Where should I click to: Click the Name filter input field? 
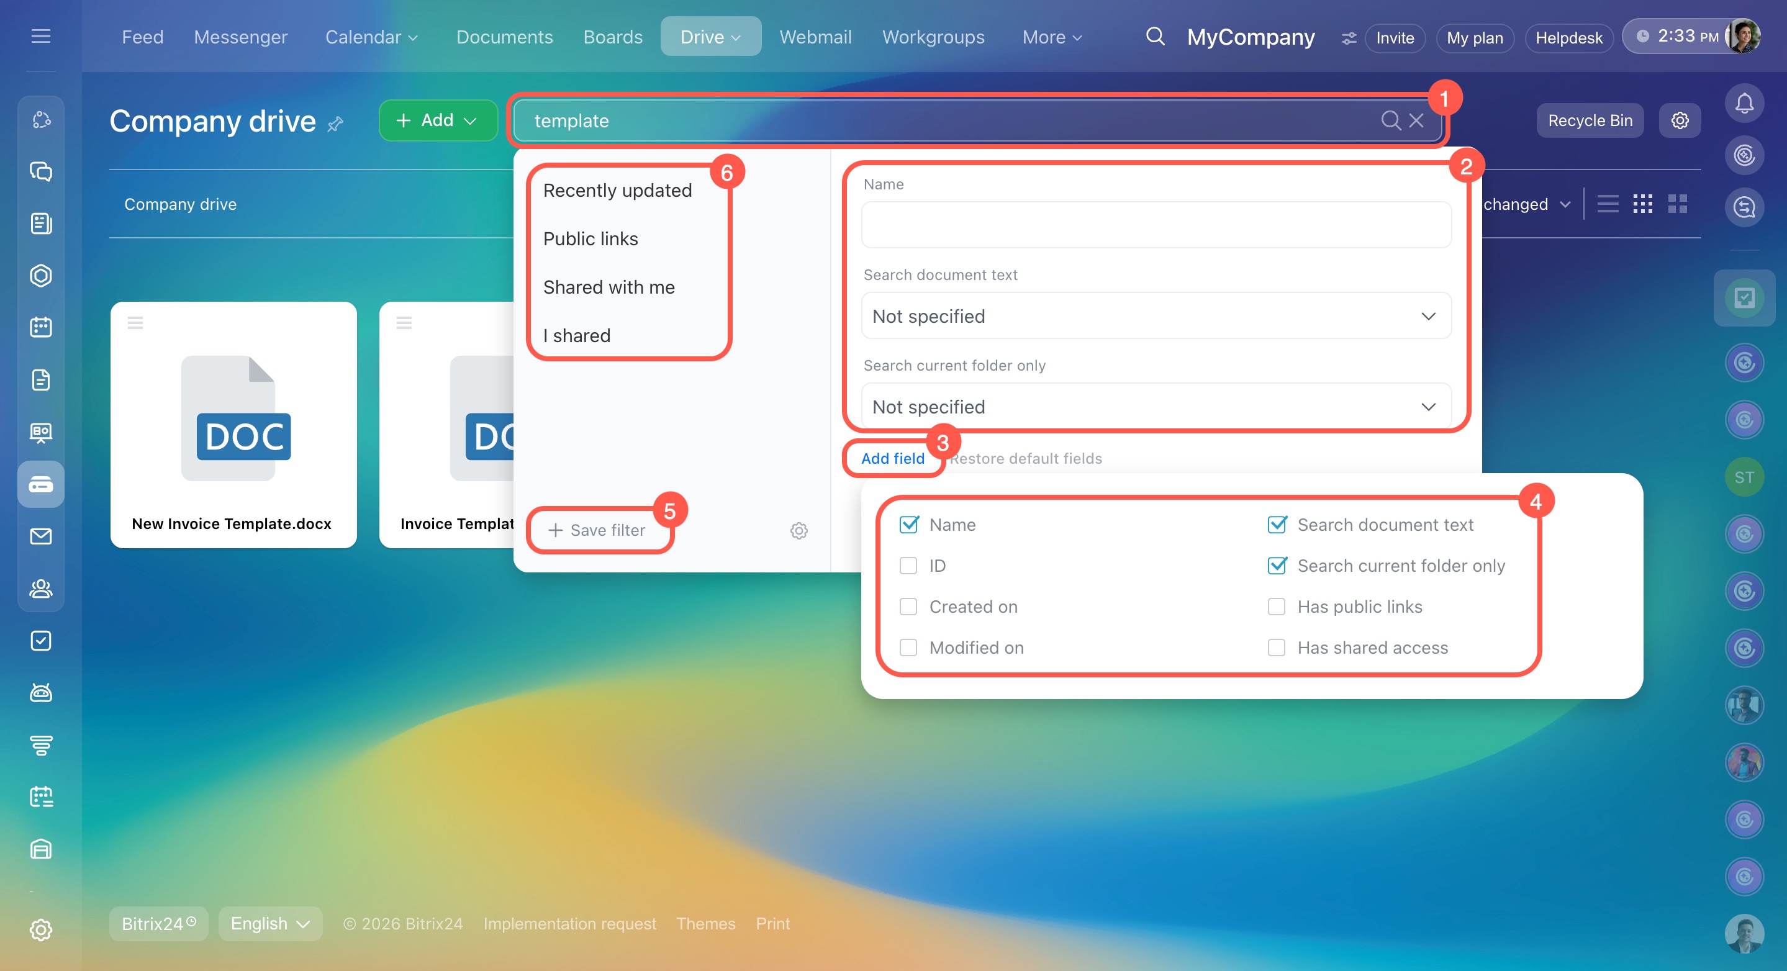coord(1156,225)
